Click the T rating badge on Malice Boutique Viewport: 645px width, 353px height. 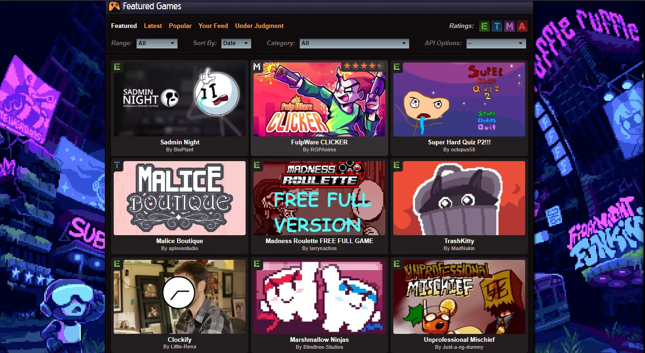point(117,165)
